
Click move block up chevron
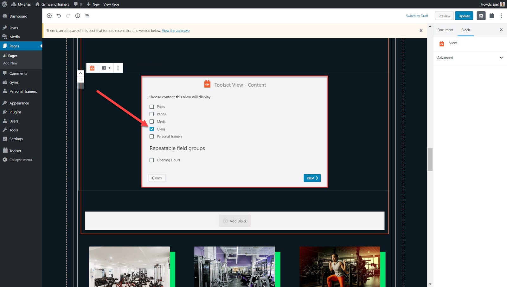[x=80, y=73]
